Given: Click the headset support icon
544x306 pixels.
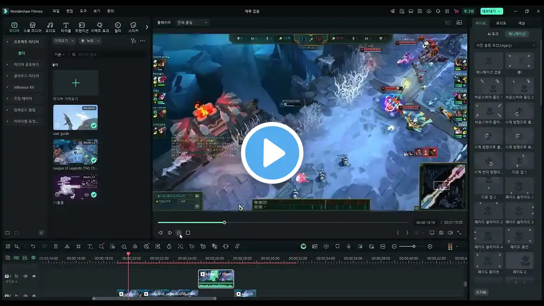Looking at the screenshot, I should (438, 11).
